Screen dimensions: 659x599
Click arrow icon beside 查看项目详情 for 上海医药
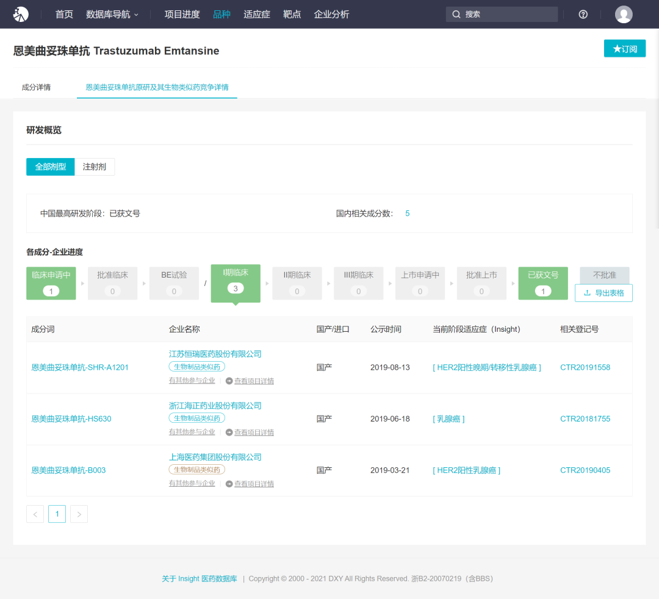229,484
